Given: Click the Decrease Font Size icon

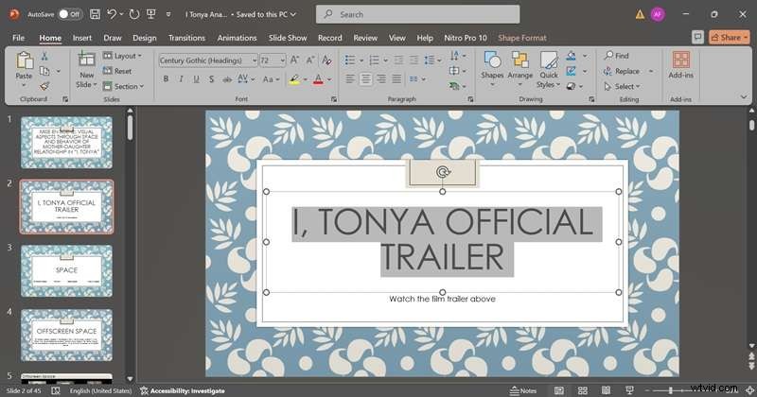Looking at the screenshot, I should coord(310,60).
